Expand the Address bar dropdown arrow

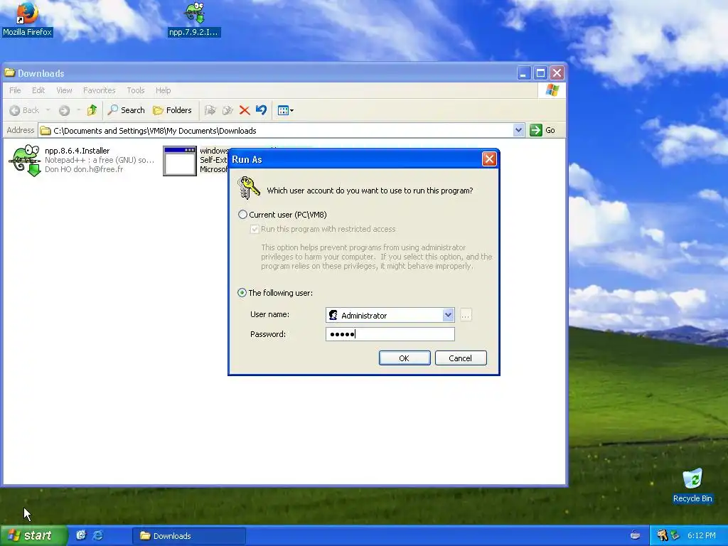(518, 131)
